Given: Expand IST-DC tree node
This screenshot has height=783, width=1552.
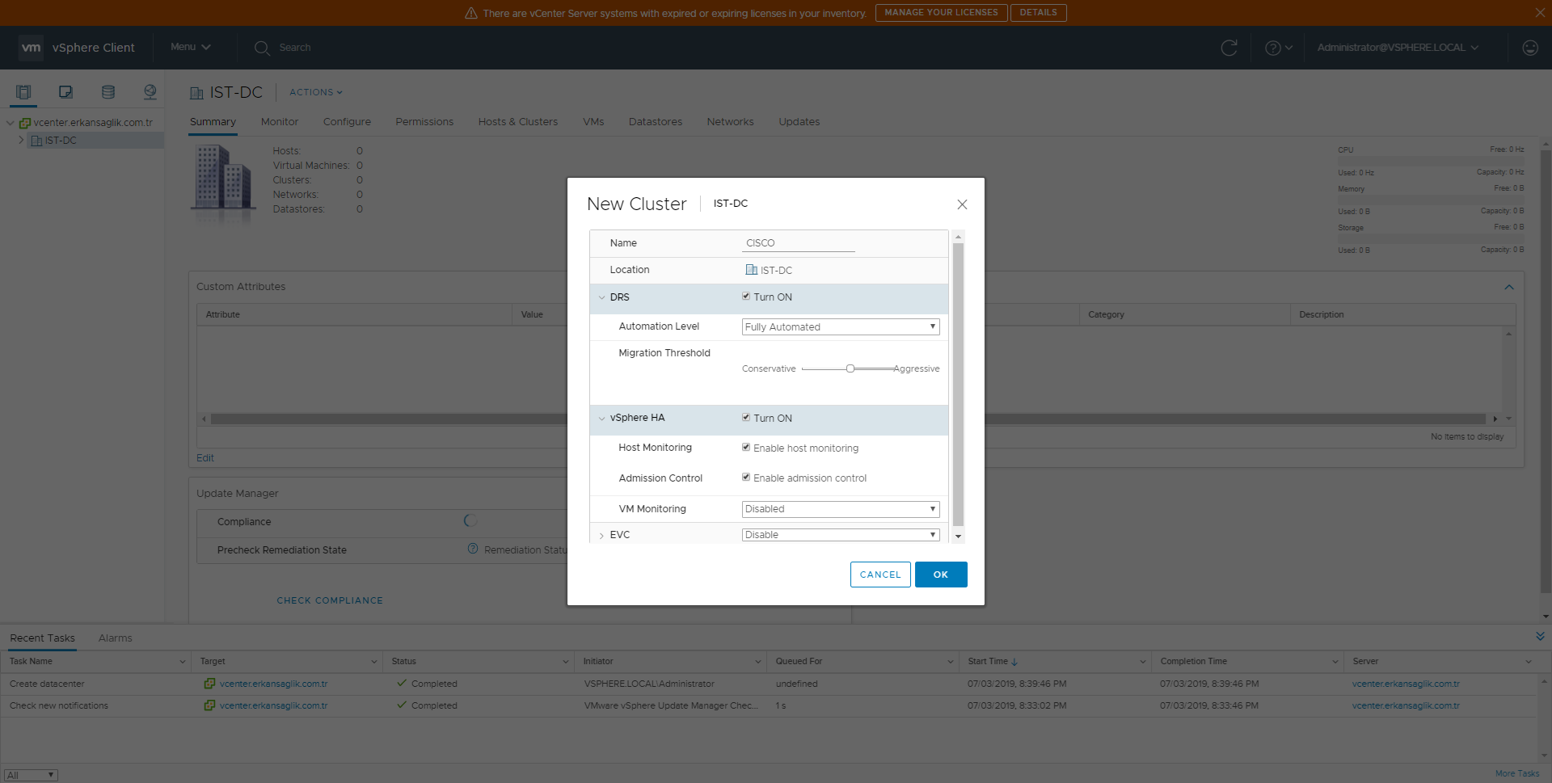Looking at the screenshot, I should [x=21, y=141].
